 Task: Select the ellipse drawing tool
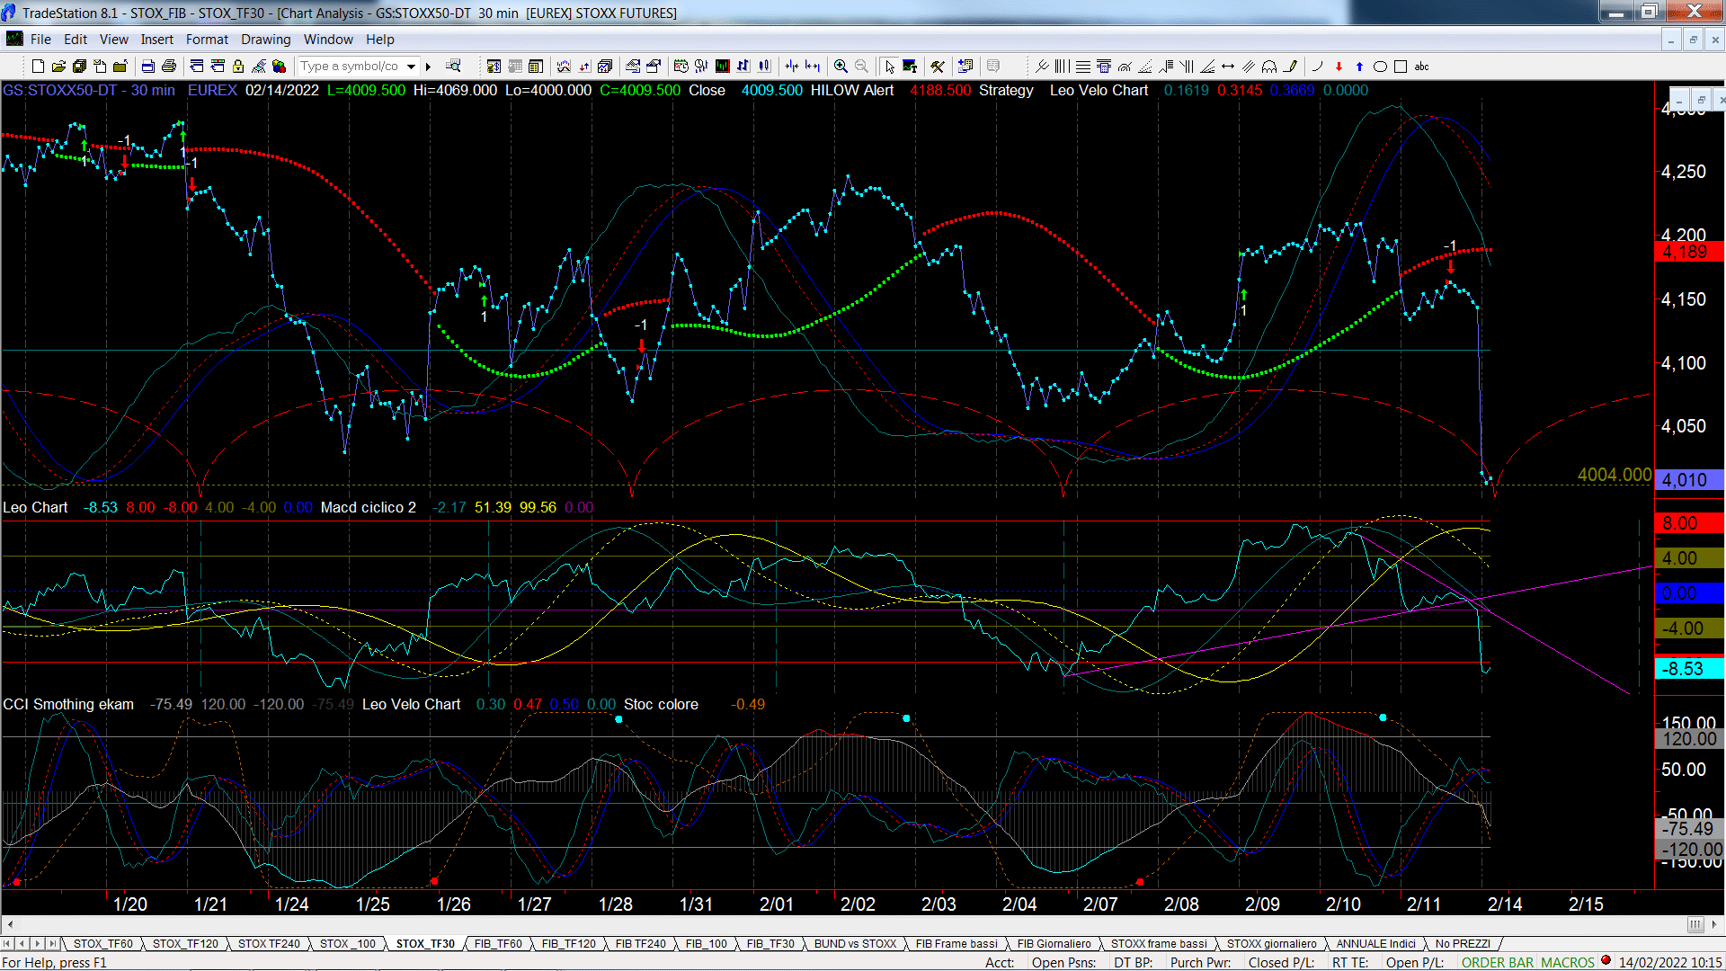click(1380, 67)
